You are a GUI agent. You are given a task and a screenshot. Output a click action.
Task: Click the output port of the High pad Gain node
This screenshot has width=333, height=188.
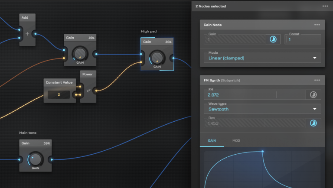click(x=173, y=58)
